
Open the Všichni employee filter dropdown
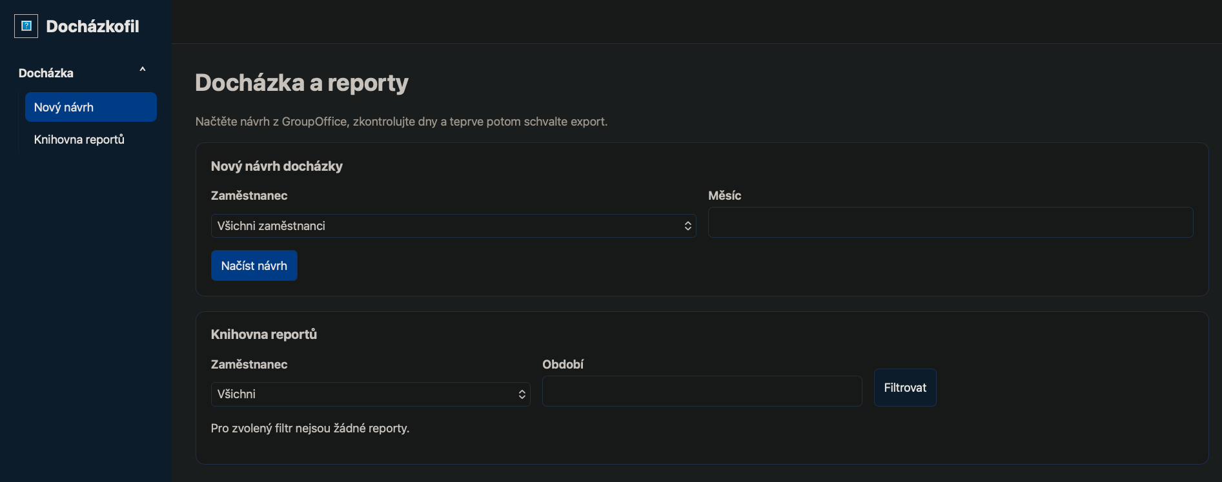click(371, 394)
